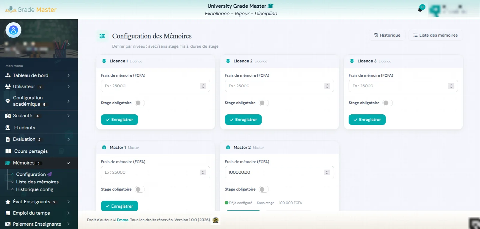Expand the Scolarité menu chevron

point(68,116)
